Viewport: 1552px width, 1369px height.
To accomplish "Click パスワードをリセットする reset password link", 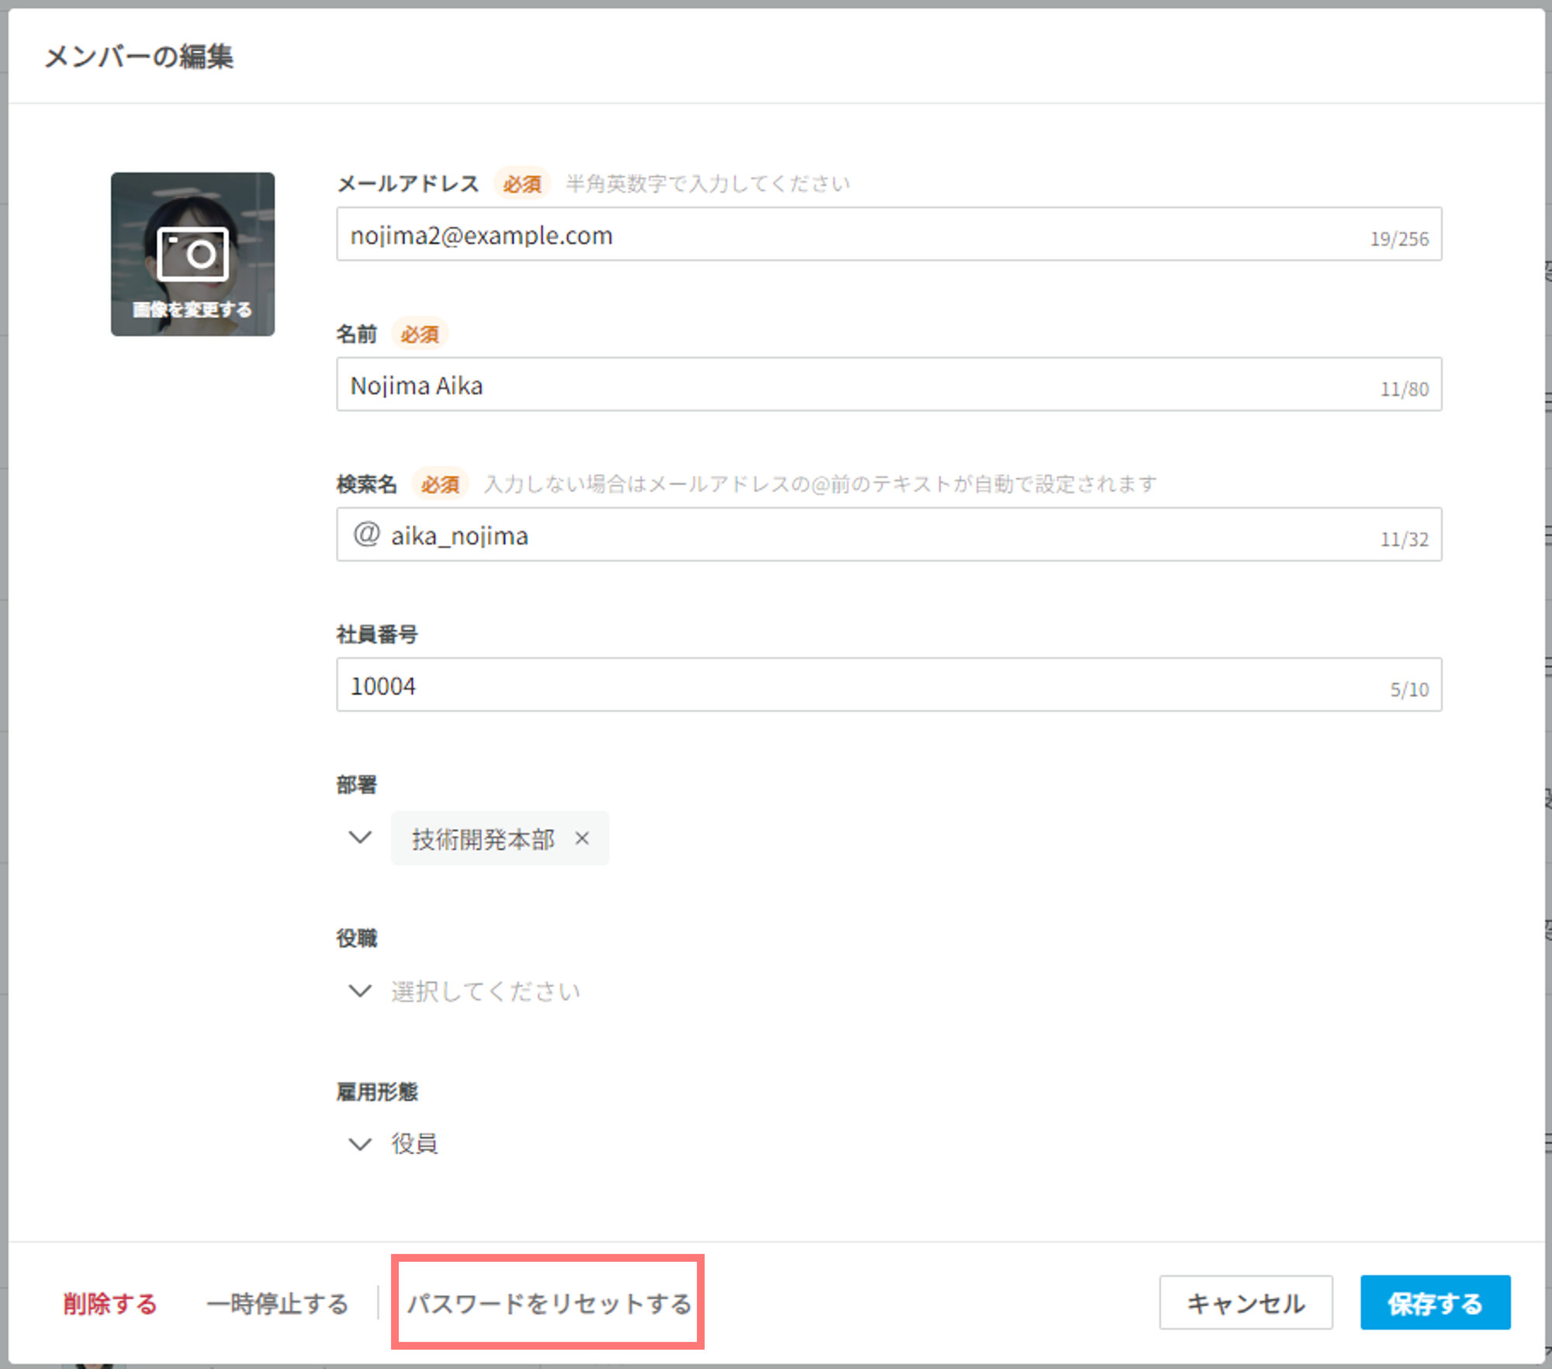I will 549,1304.
